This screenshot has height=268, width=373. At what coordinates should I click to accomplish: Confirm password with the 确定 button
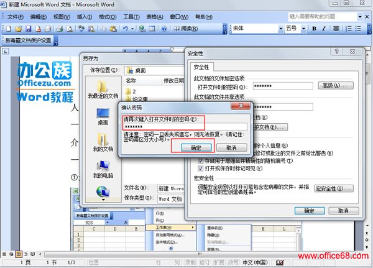[196, 147]
